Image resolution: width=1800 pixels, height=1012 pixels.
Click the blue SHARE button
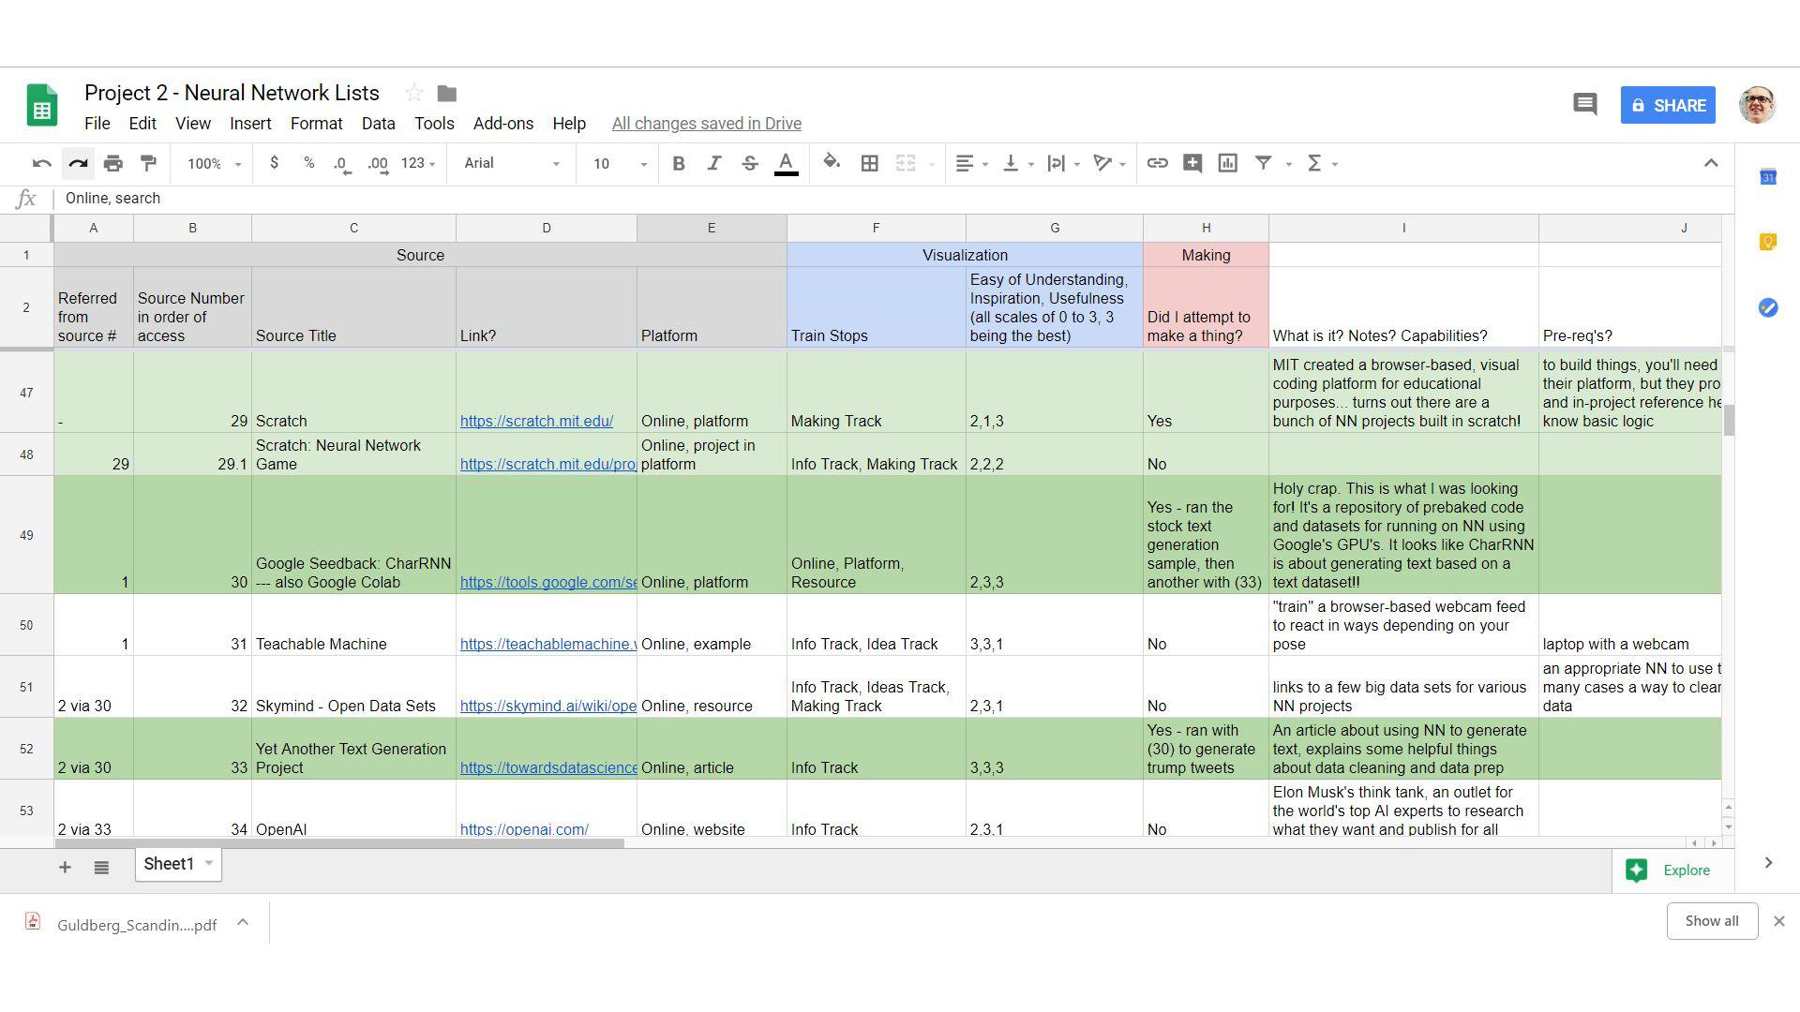pyautogui.click(x=1668, y=105)
